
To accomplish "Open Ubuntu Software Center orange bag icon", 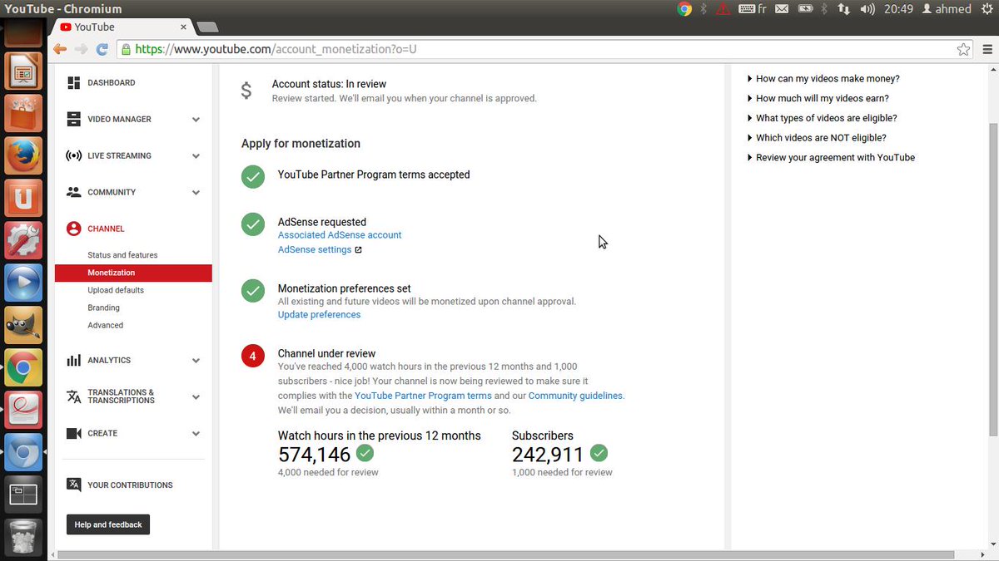I will point(23,112).
